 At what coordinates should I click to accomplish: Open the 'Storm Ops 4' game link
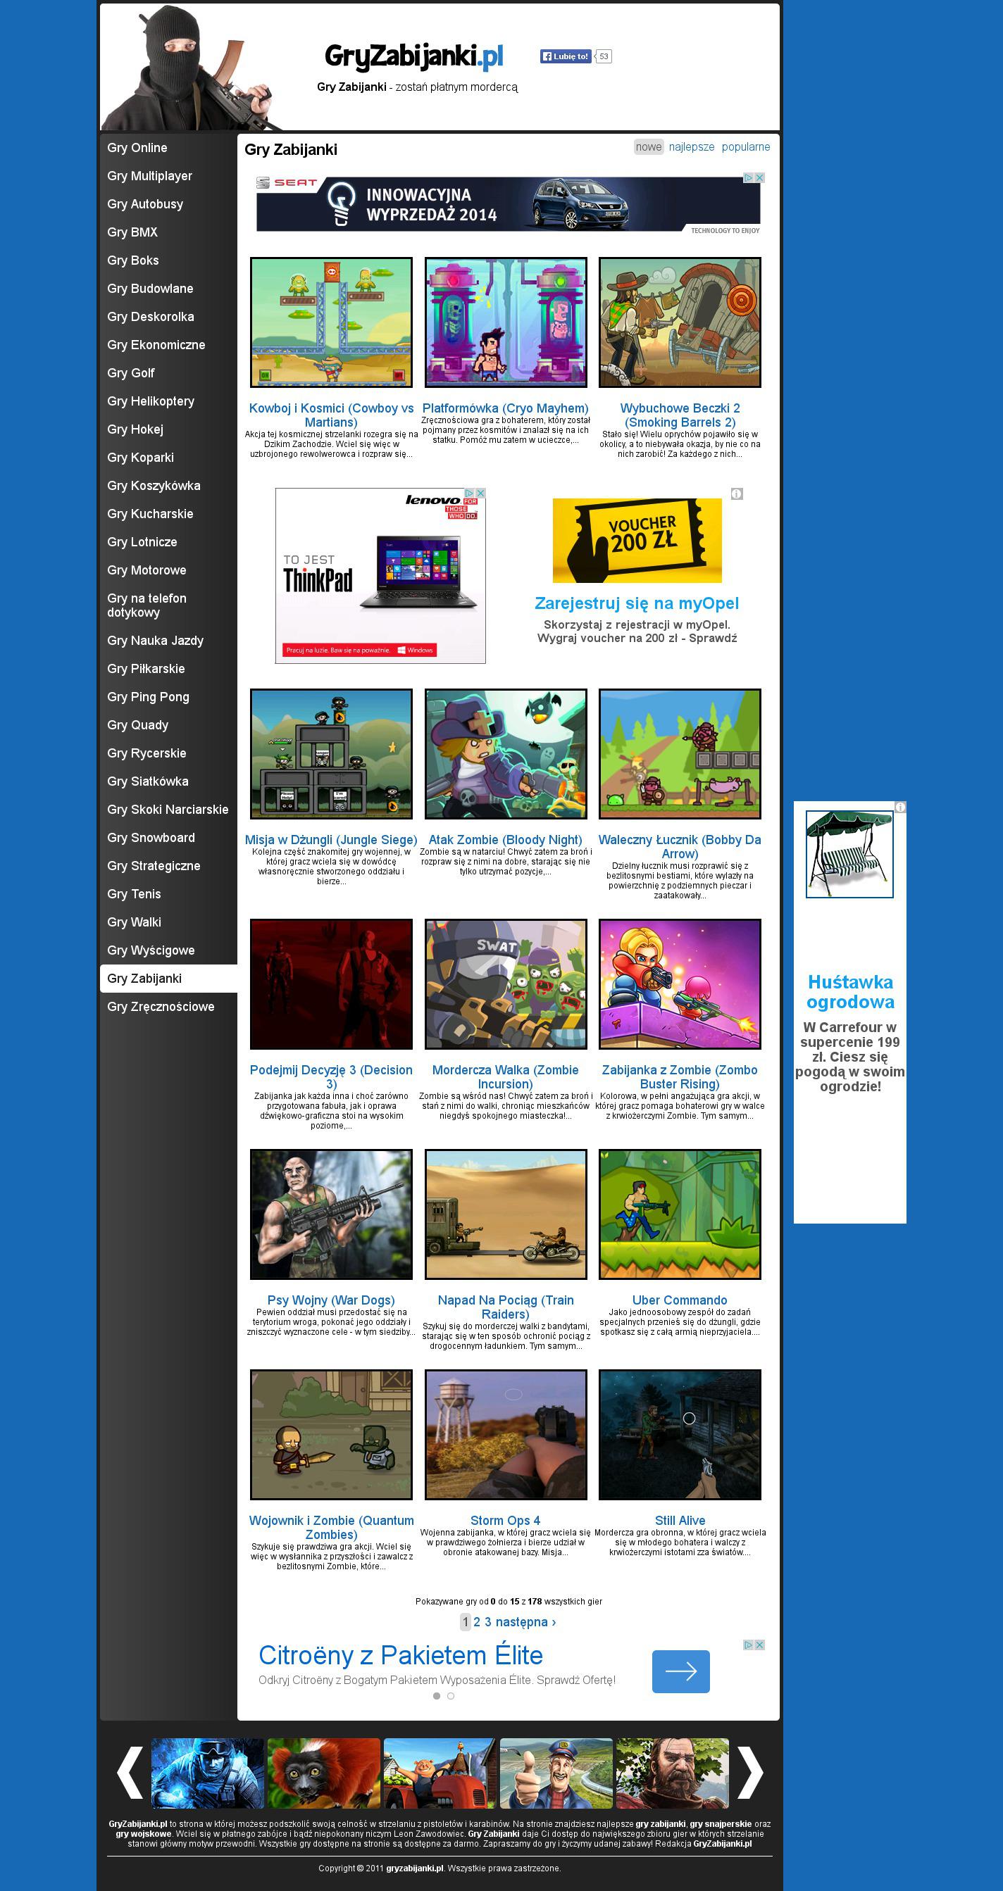point(505,1520)
